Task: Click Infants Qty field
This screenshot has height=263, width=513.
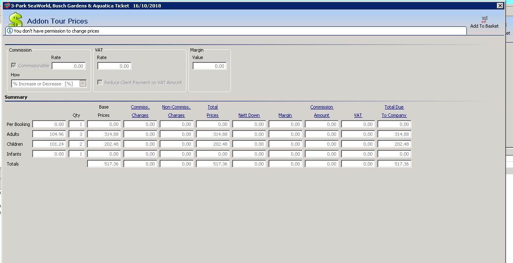Action: pos(77,154)
